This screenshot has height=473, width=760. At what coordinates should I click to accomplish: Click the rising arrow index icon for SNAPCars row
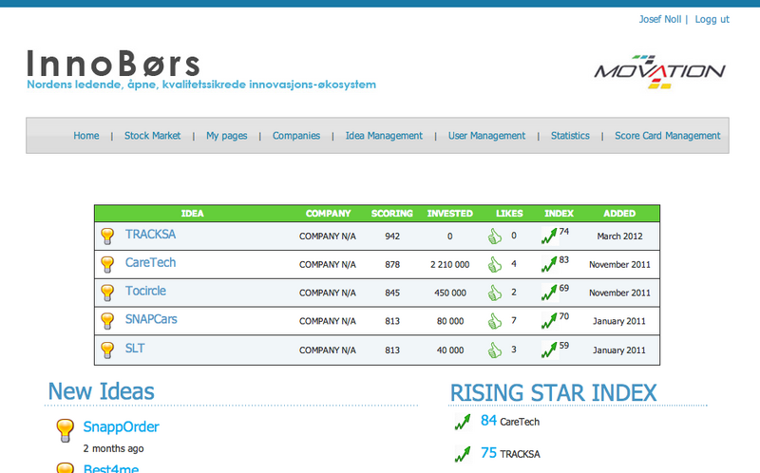(x=549, y=320)
